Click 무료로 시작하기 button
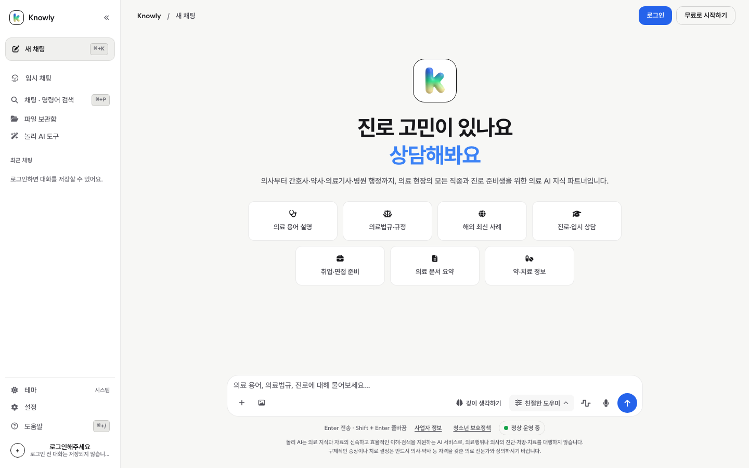The width and height of the screenshot is (749, 468). click(x=706, y=16)
